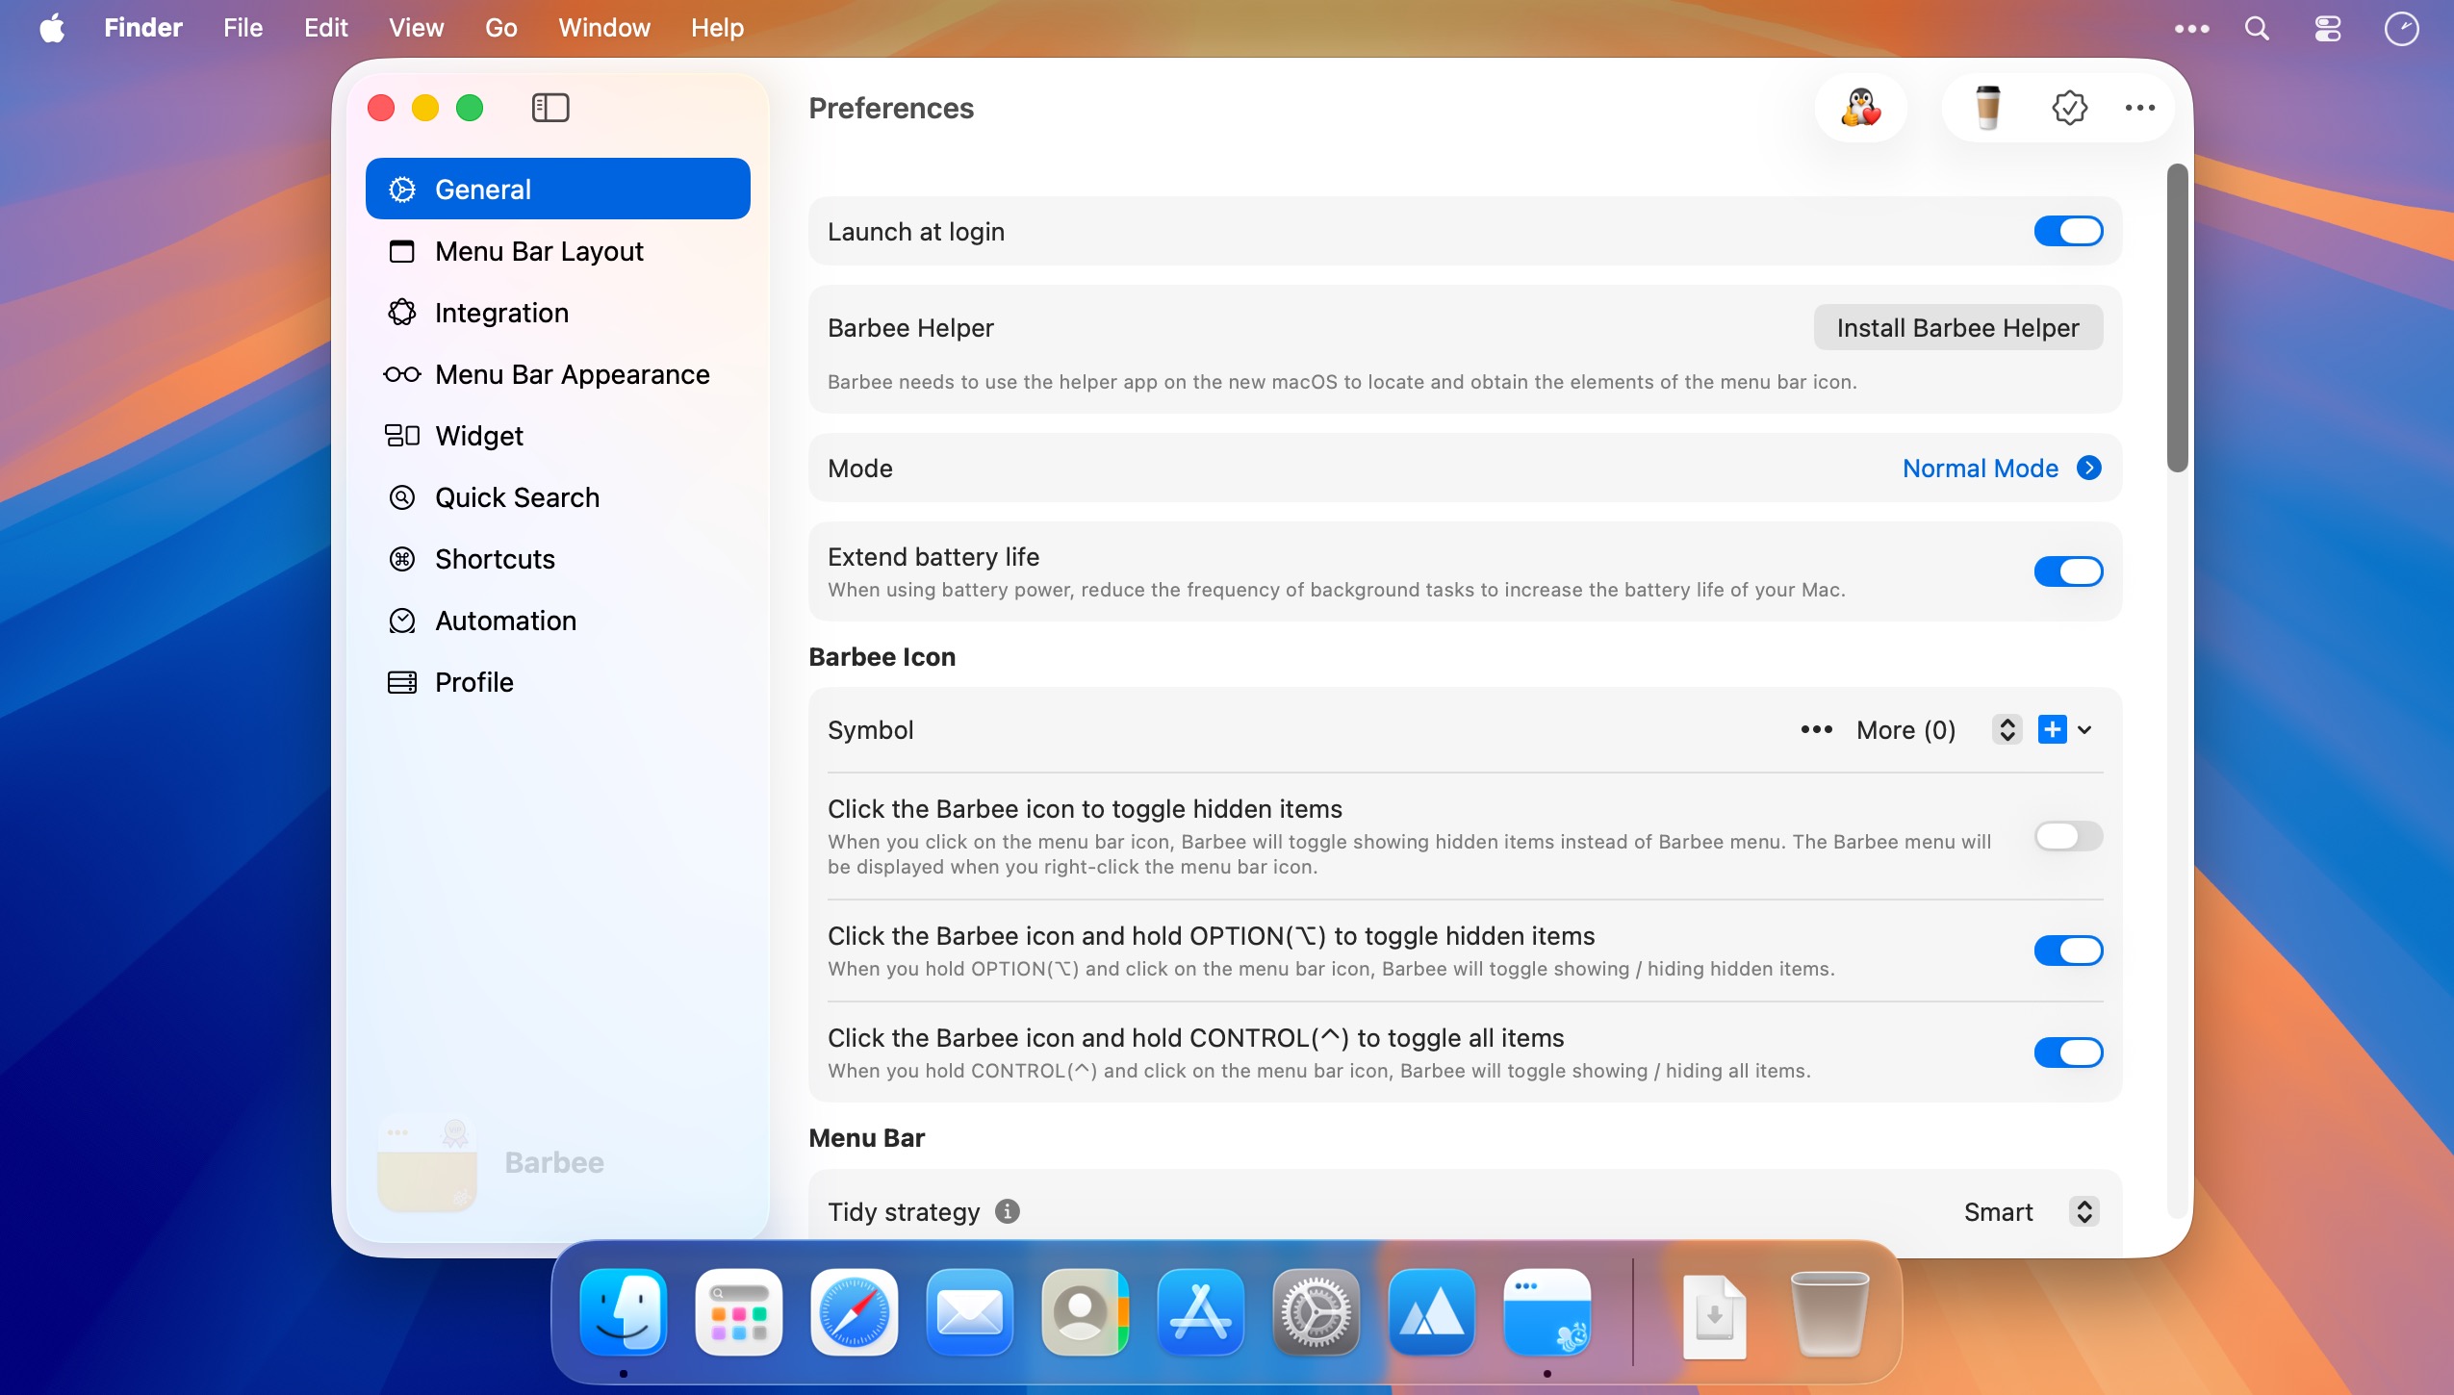The height and width of the screenshot is (1395, 2454).
Task: Expand the blue plus symbol dropdown chevron
Action: [2084, 730]
